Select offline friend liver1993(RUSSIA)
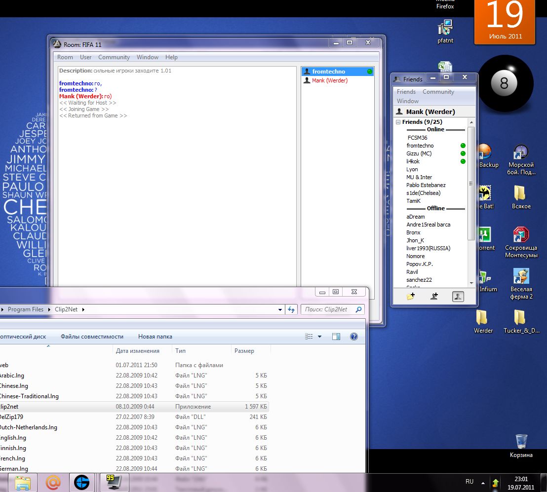 coord(428,248)
